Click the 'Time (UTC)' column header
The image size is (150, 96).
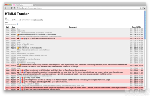click(136, 27)
